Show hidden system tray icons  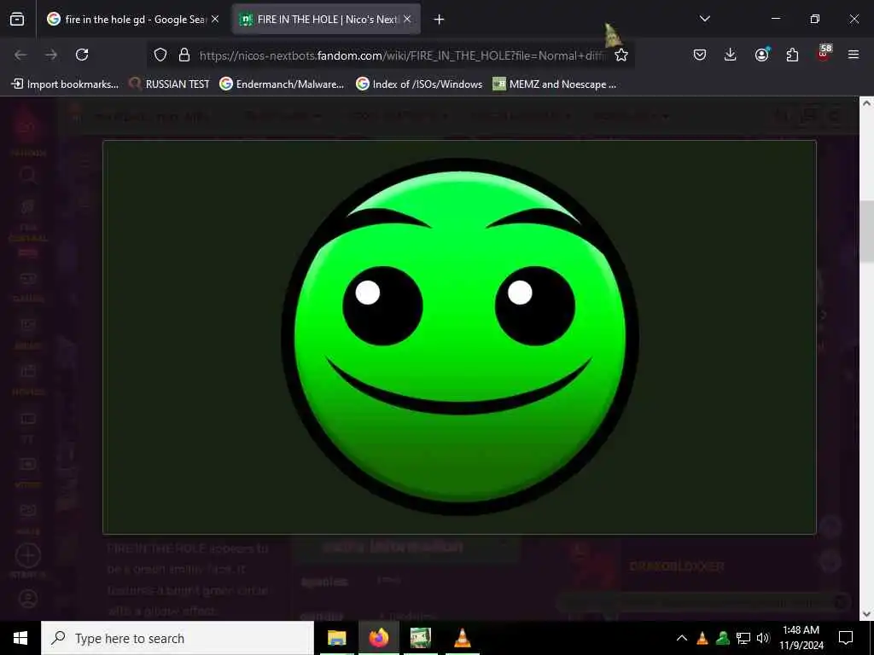point(682,638)
